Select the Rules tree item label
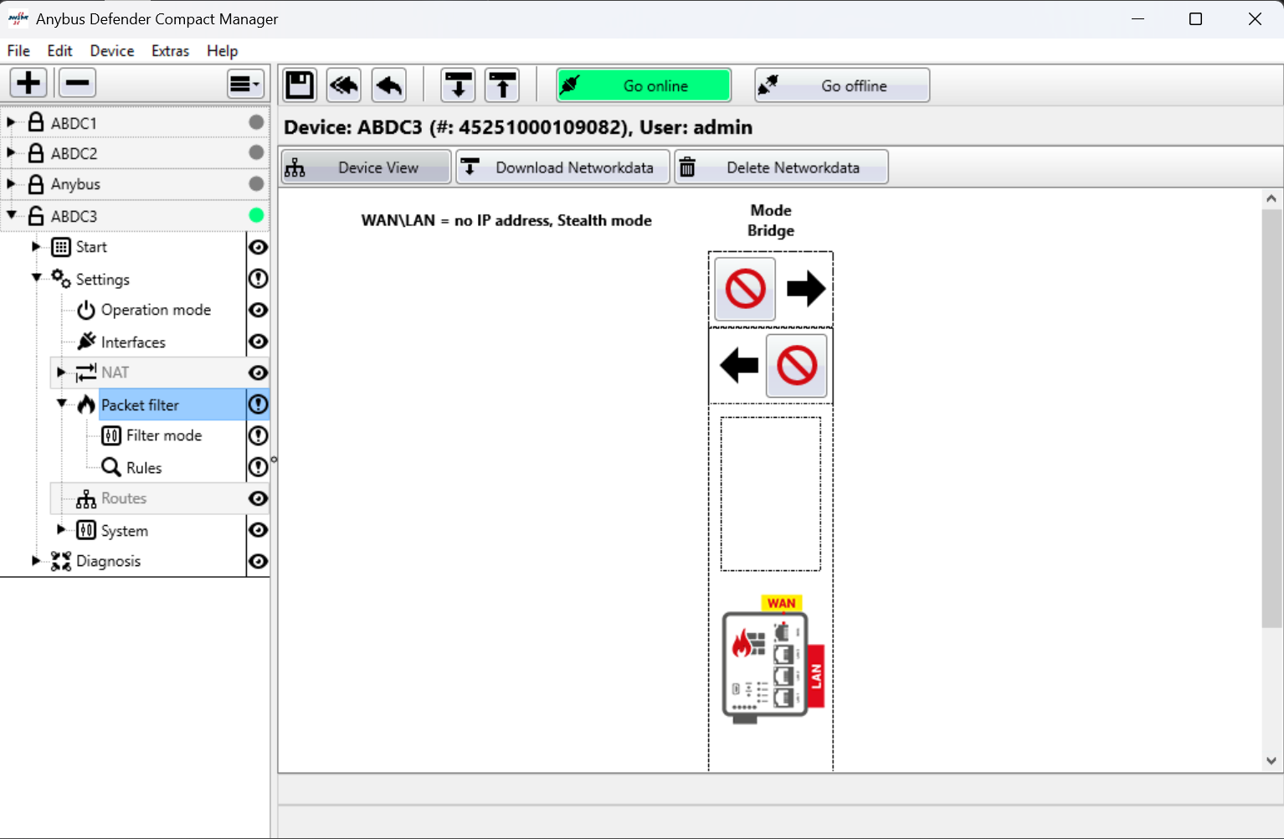 pyautogui.click(x=144, y=467)
